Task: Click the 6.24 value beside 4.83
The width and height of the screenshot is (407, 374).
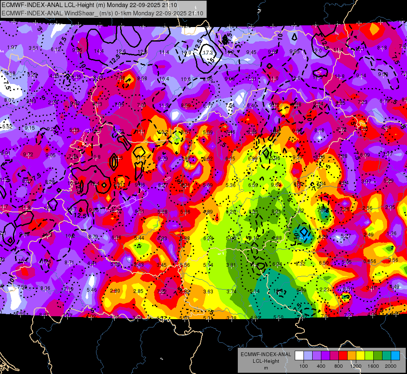Action: pyautogui.click(x=208, y=238)
